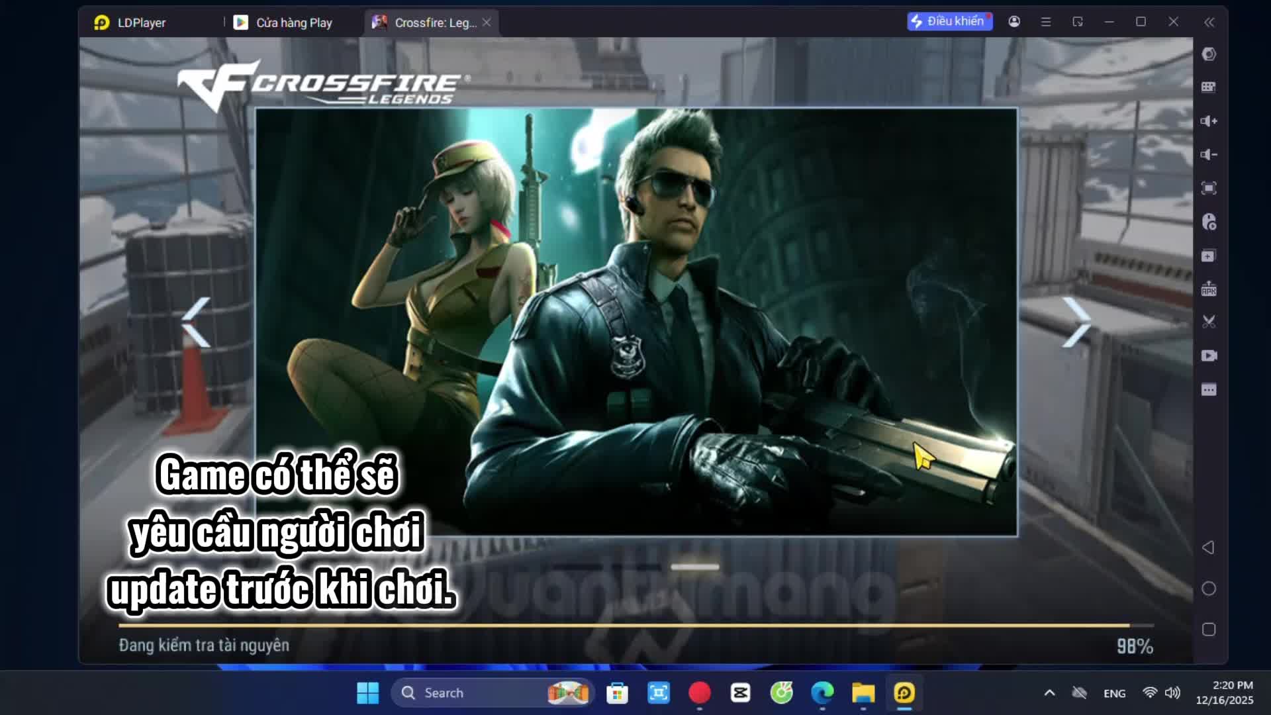This screenshot has width=1271, height=715.
Task: Open the green Cốc Cốc browser taskbar icon
Action: tap(782, 693)
